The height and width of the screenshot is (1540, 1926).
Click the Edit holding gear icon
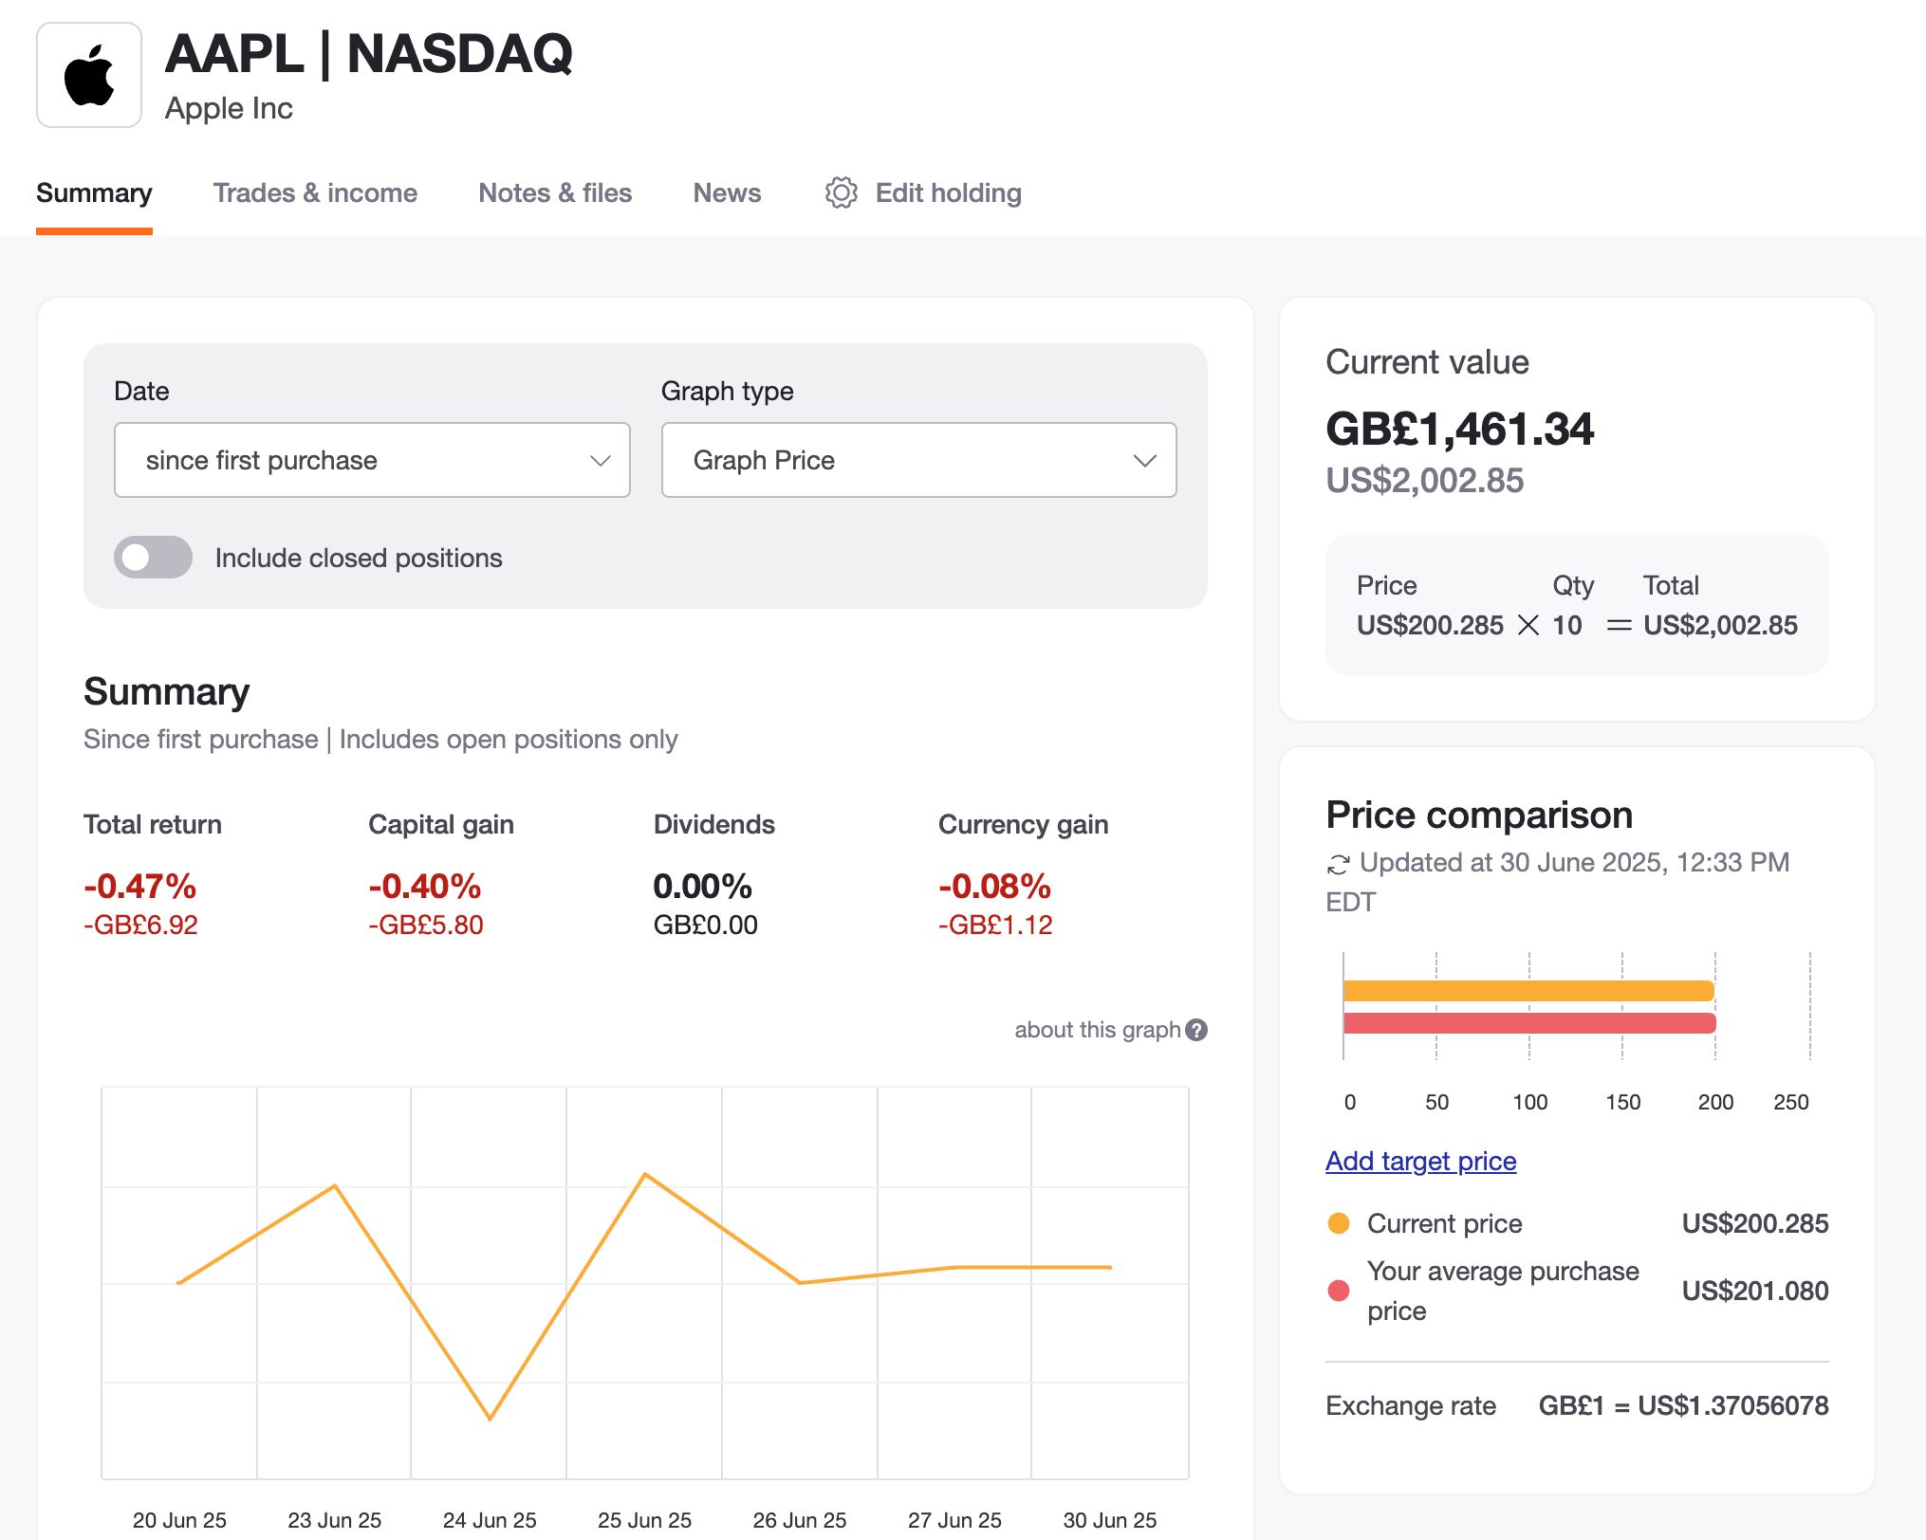click(x=841, y=192)
